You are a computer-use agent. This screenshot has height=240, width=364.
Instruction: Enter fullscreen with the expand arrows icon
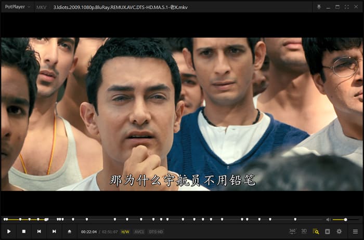(x=347, y=7)
